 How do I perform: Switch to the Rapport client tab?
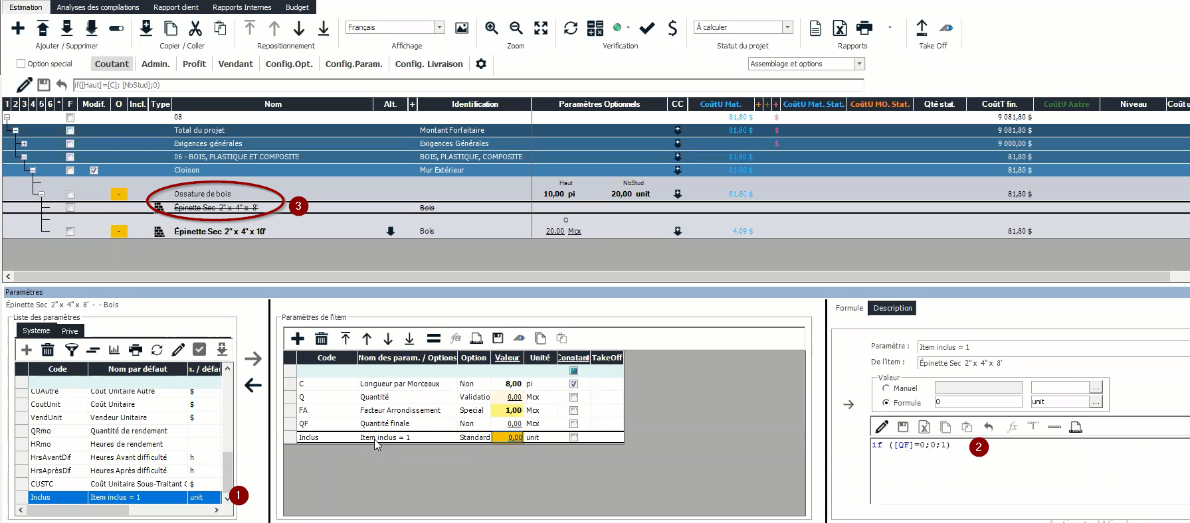coord(175,7)
